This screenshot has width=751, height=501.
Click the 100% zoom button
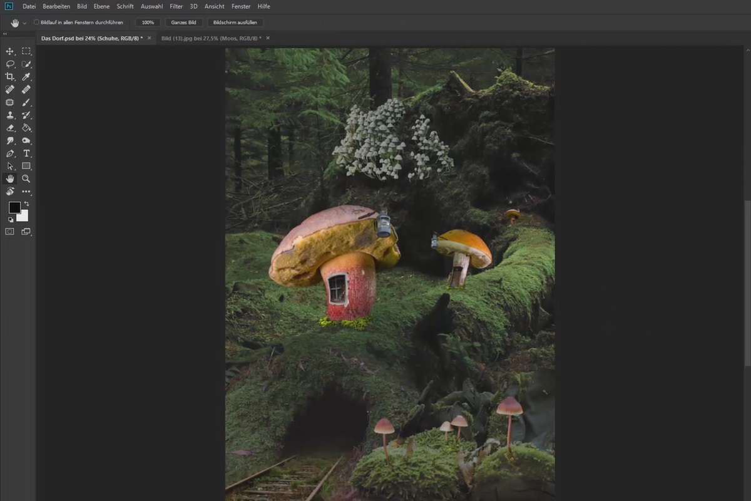(148, 23)
